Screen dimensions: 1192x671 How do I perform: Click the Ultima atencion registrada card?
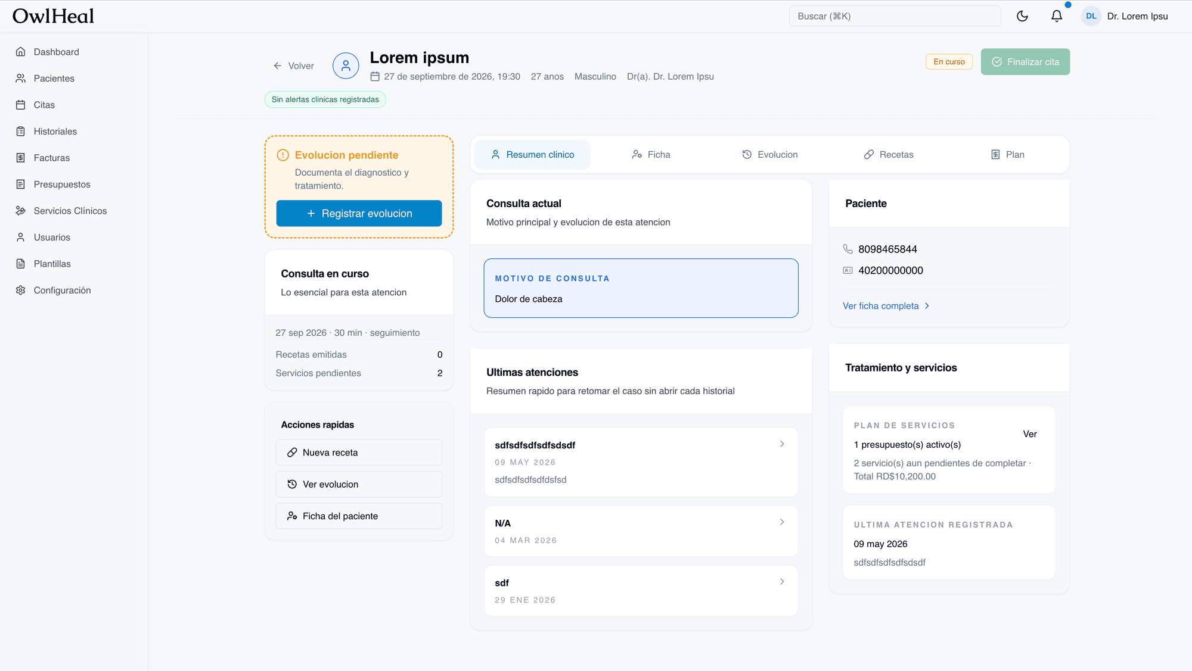click(949, 542)
